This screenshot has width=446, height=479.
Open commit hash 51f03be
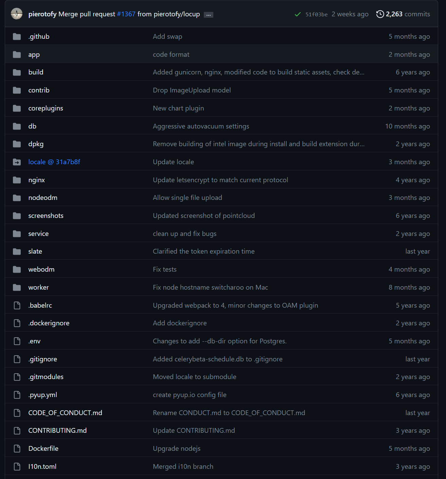click(316, 14)
